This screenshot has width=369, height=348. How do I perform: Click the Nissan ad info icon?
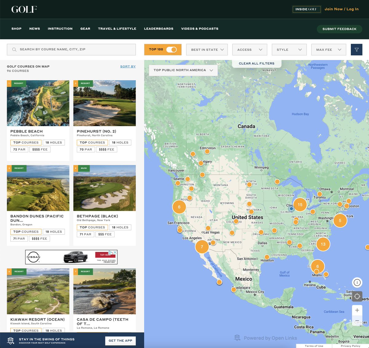[x=111, y=252]
